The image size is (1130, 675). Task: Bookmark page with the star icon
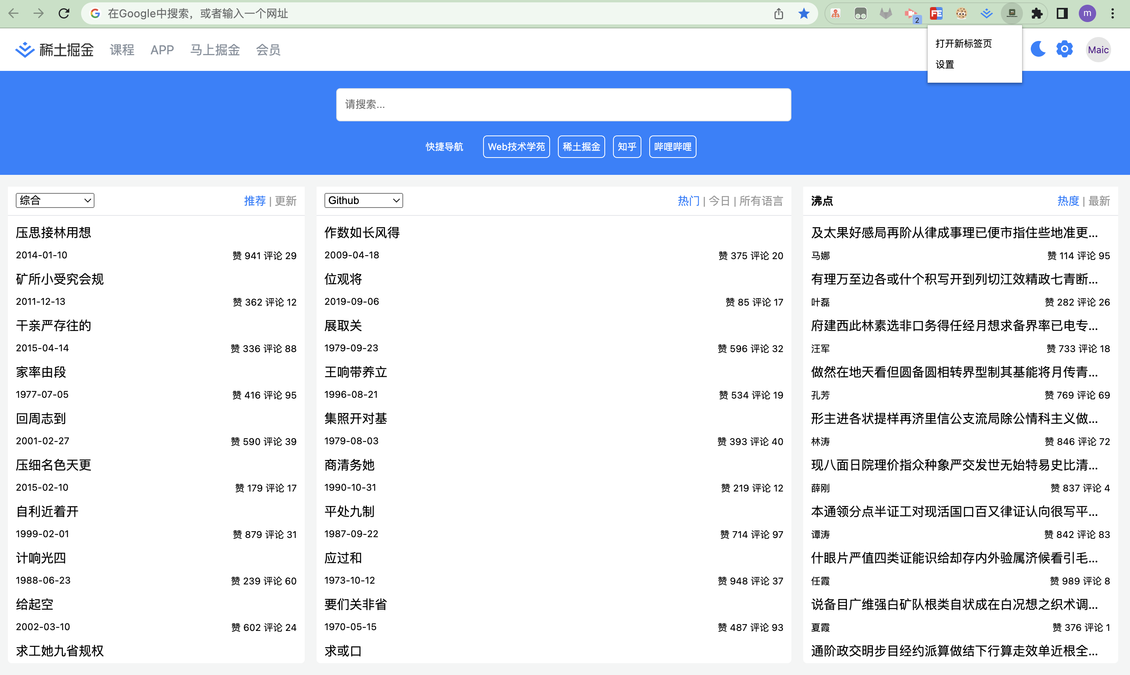pos(804,14)
